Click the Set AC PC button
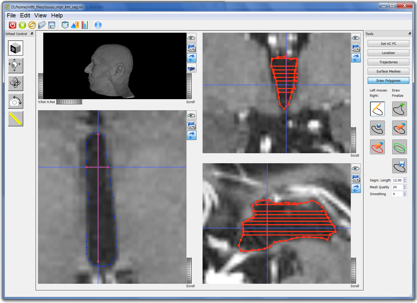417x303 pixels. tap(388, 44)
